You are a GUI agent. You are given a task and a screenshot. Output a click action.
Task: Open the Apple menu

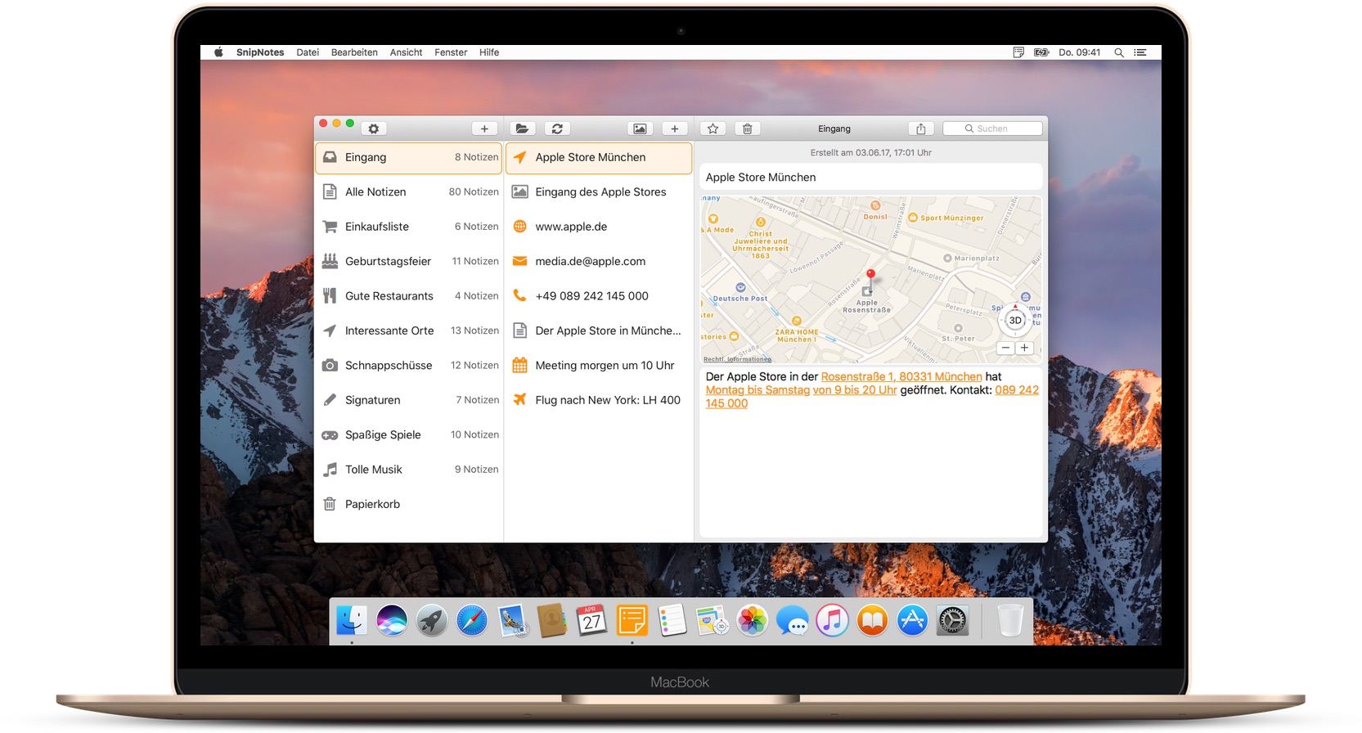[x=218, y=52]
